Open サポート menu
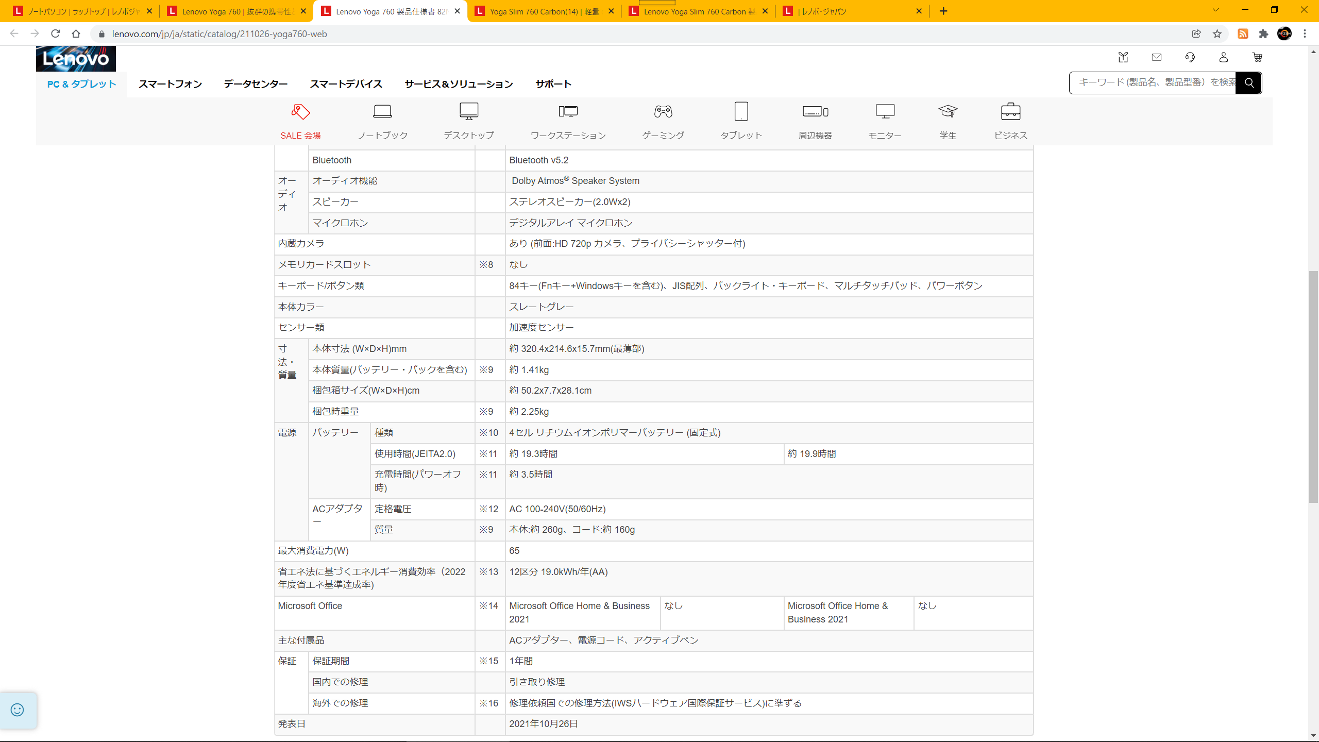 click(x=553, y=84)
